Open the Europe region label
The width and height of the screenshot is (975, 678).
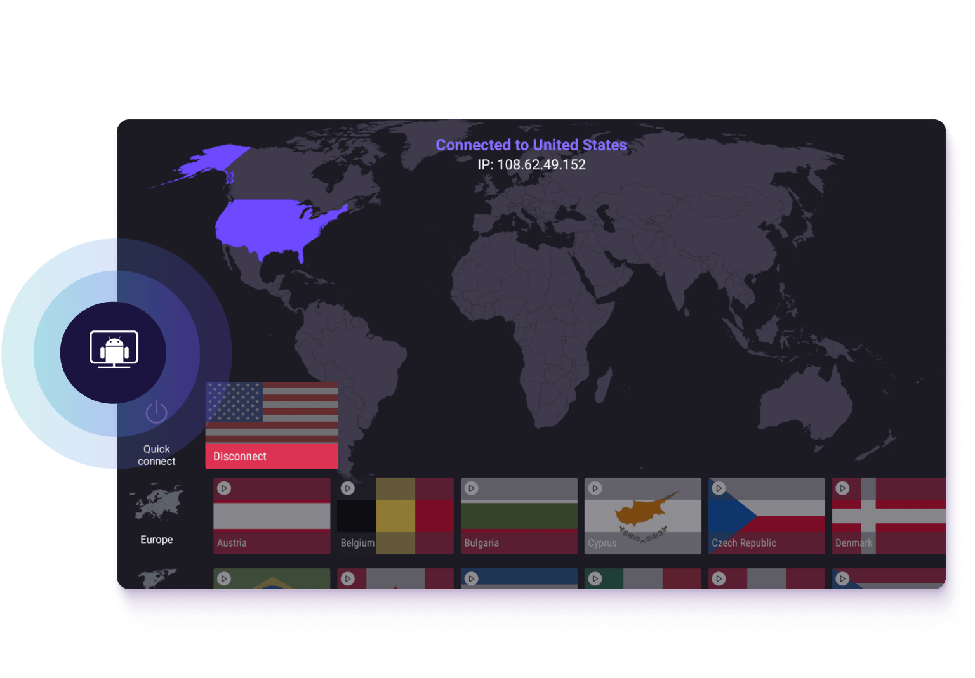coord(156,540)
